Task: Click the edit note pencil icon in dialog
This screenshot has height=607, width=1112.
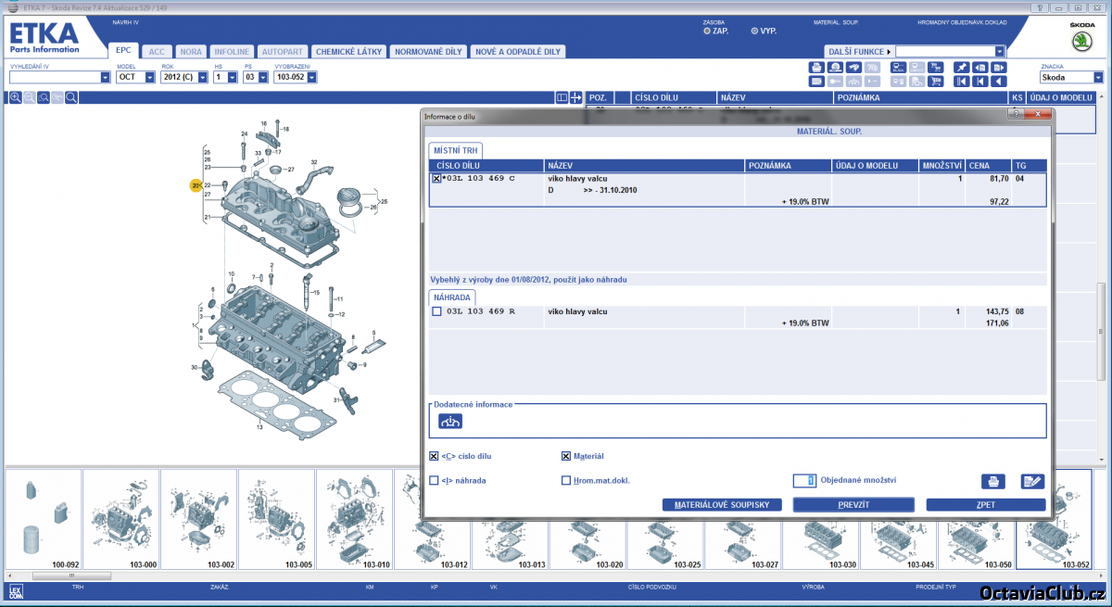Action: coord(1032,481)
